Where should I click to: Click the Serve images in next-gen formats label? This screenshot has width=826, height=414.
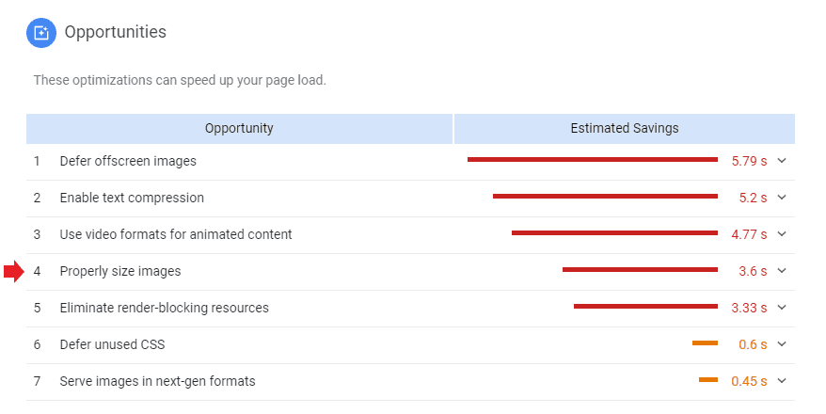pos(157,381)
